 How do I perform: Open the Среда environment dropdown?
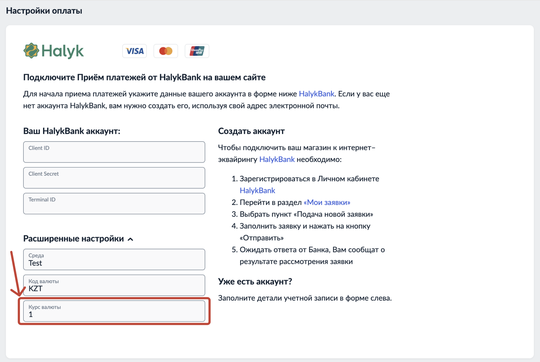pos(114,259)
